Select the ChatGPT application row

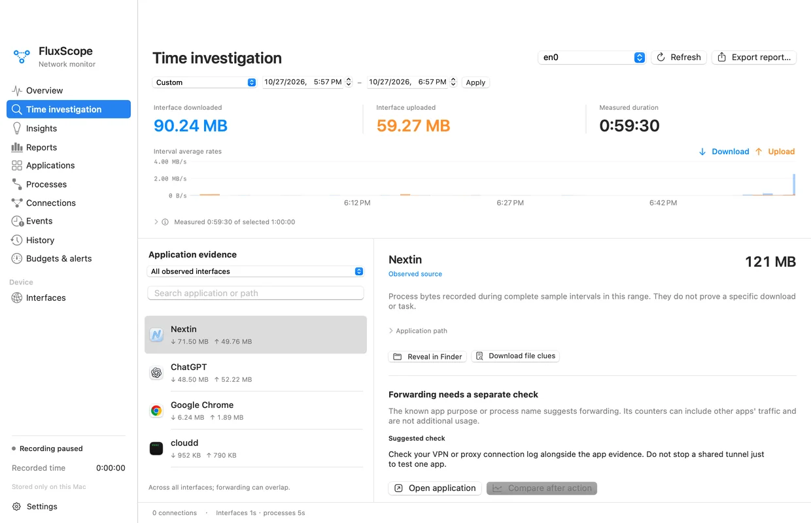pos(256,373)
